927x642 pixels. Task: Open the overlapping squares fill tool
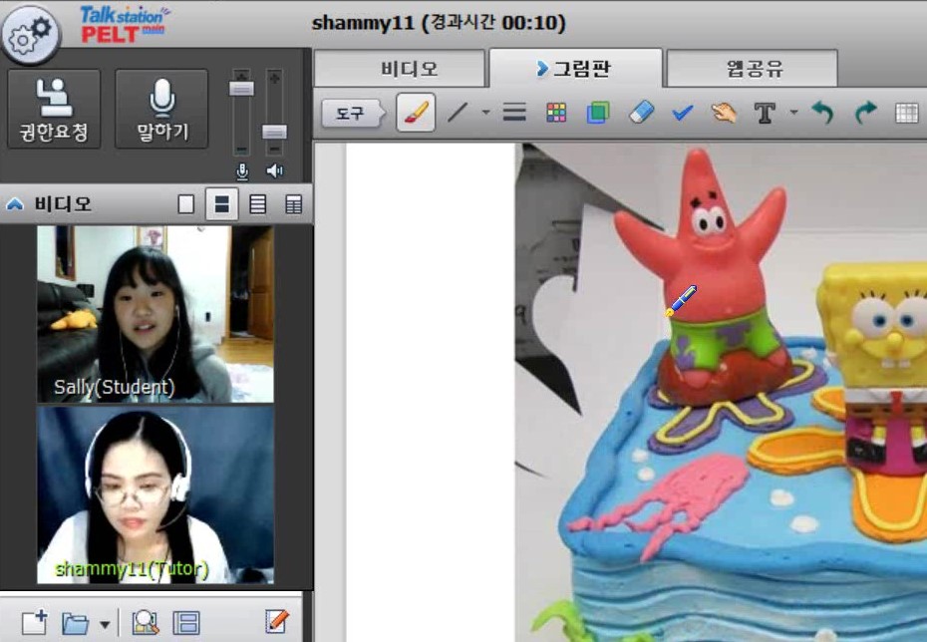(x=598, y=113)
